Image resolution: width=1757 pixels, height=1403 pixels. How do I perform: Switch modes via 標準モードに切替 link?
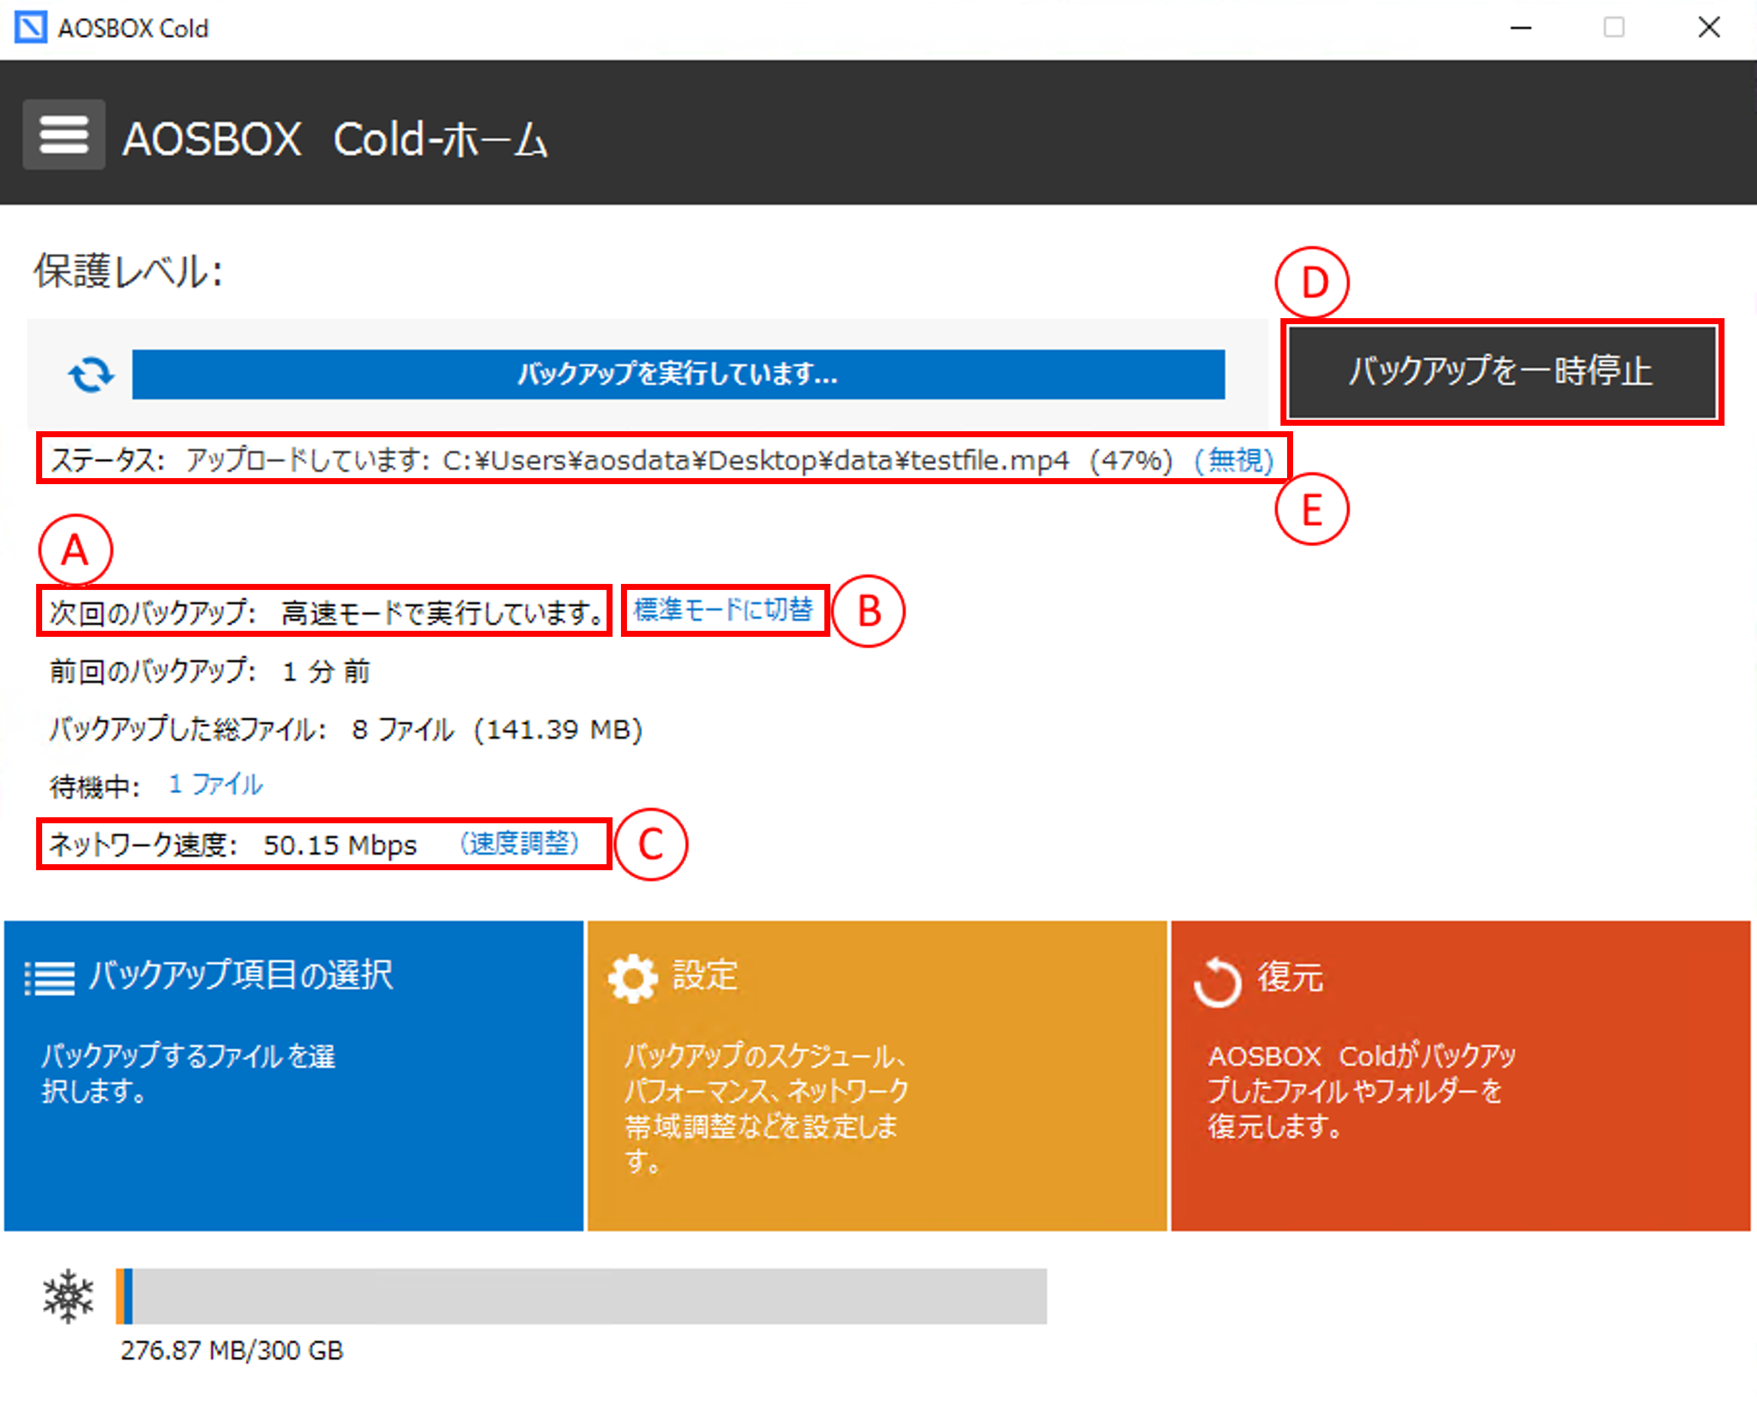click(x=723, y=609)
